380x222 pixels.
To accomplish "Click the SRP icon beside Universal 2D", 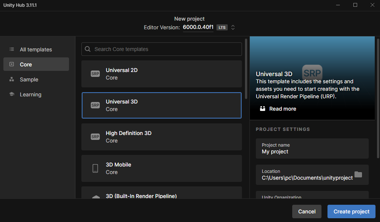I will (95, 73).
